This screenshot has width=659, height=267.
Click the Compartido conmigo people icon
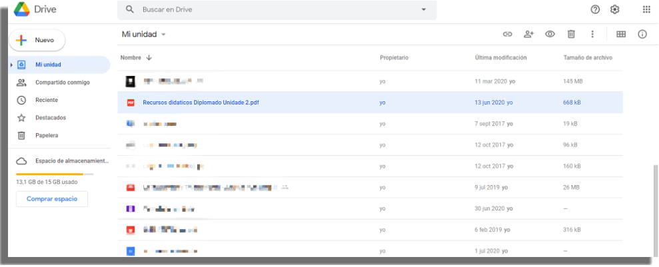(21, 83)
